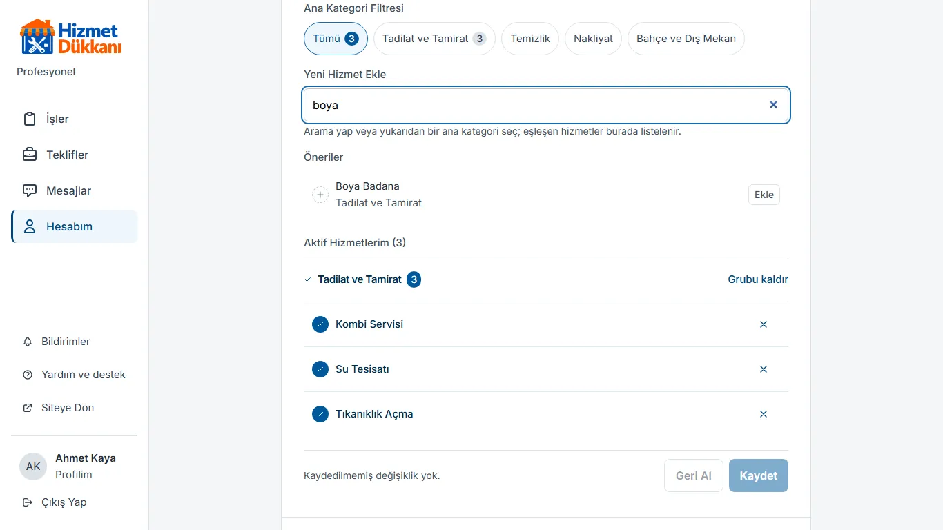Select the Bahçe ve Dış Mekan filter
Screen dimensions: 943x530
(x=686, y=39)
